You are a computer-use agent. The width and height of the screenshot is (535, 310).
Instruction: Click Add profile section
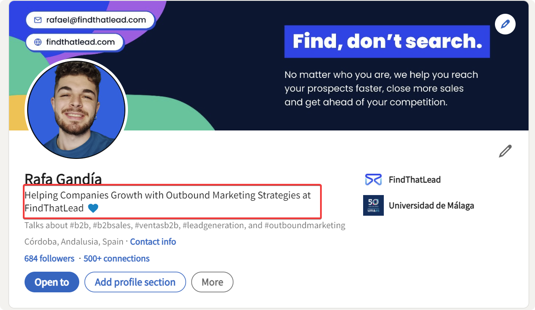pyautogui.click(x=135, y=282)
